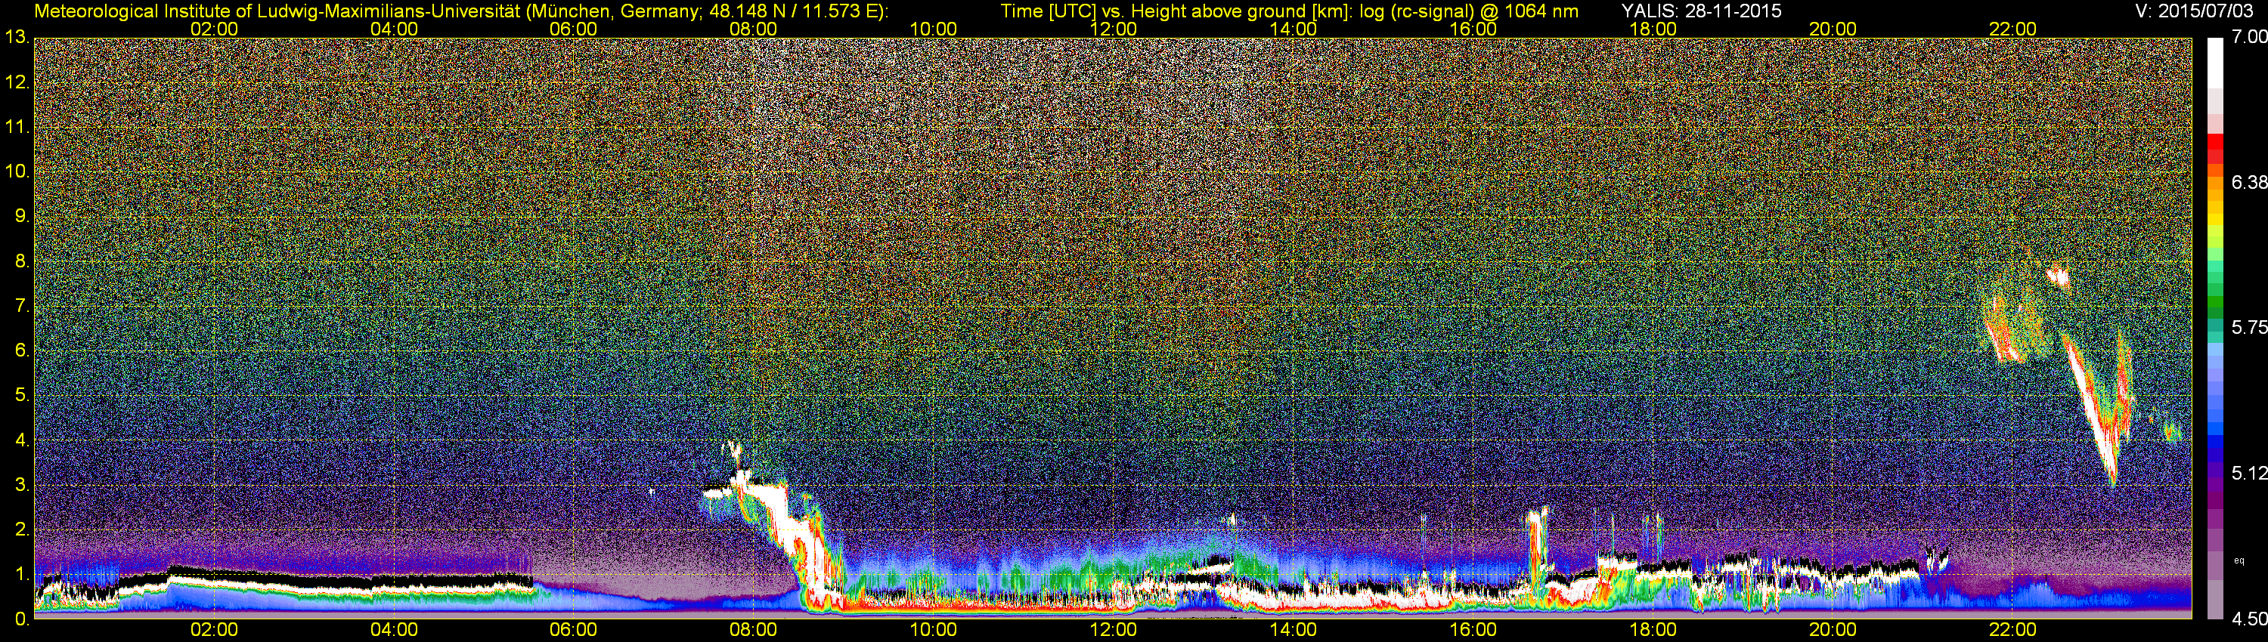Click the 18:00 label on bottom time axis
Screen dimensions: 2268x642
coord(1653,631)
